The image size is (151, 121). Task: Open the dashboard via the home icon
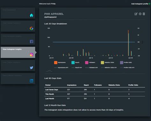[x=32, y=15]
